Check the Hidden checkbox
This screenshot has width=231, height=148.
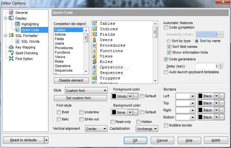click(x=138, y=122)
